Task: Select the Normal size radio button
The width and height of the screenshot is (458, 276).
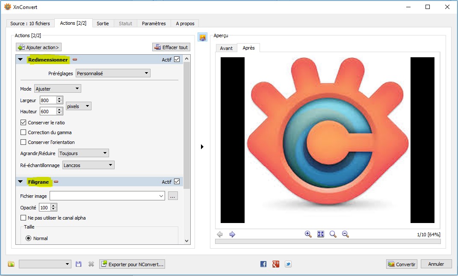Action: pyautogui.click(x=29, y=238)
